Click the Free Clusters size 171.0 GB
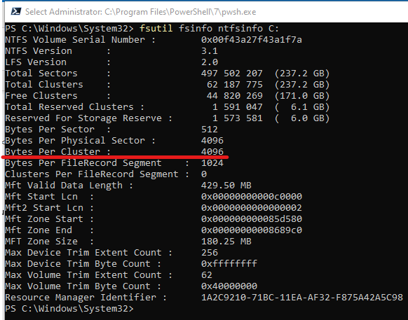408x320 pixels. [302, 96]
